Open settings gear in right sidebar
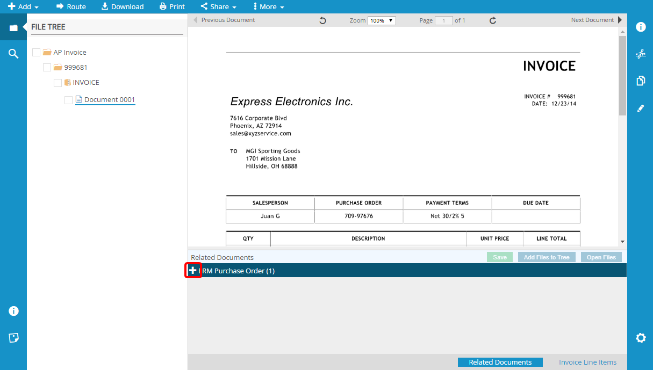Image resolution: width=653 pixels, height=370 pixels. point(640,338)
